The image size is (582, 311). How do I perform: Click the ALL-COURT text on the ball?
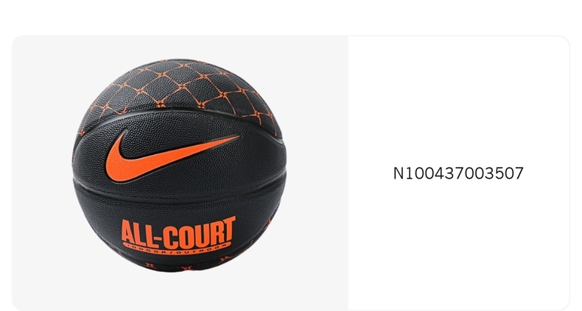[x=178, y=232]
